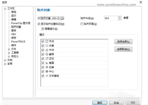This screenshot has height=105, width=148.
Task: Click the square 节点 snap mode icon
Action: (x=47, y=41)
